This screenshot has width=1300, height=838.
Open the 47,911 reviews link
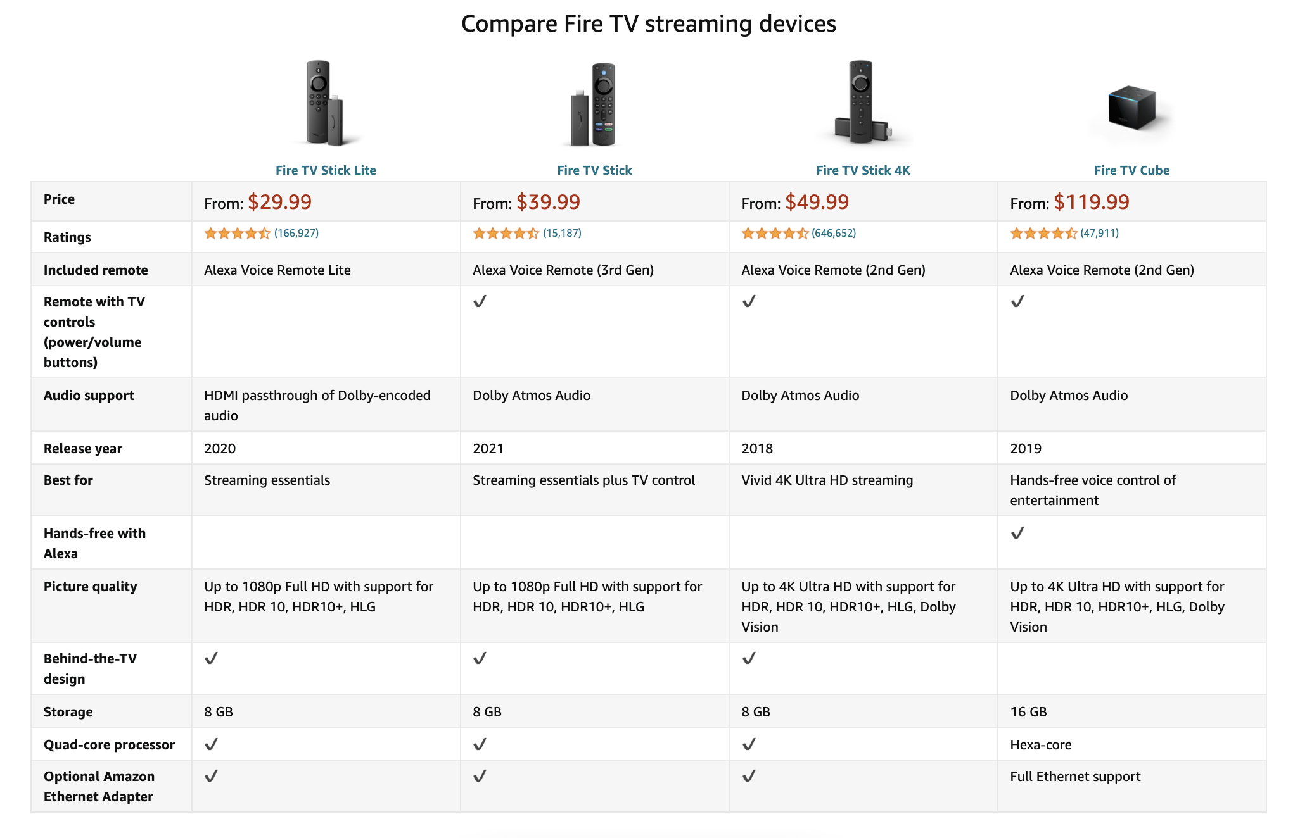point(1099,234)
